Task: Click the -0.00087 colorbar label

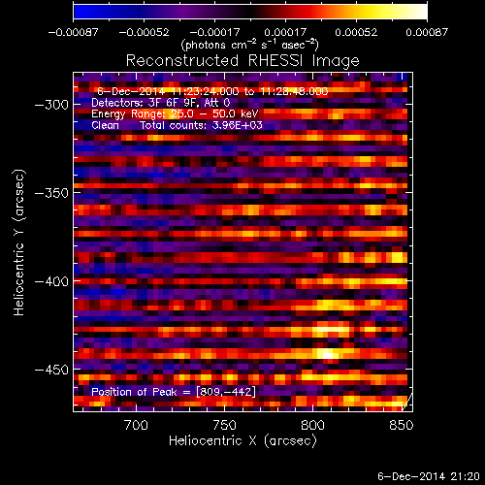Action: 73,32
